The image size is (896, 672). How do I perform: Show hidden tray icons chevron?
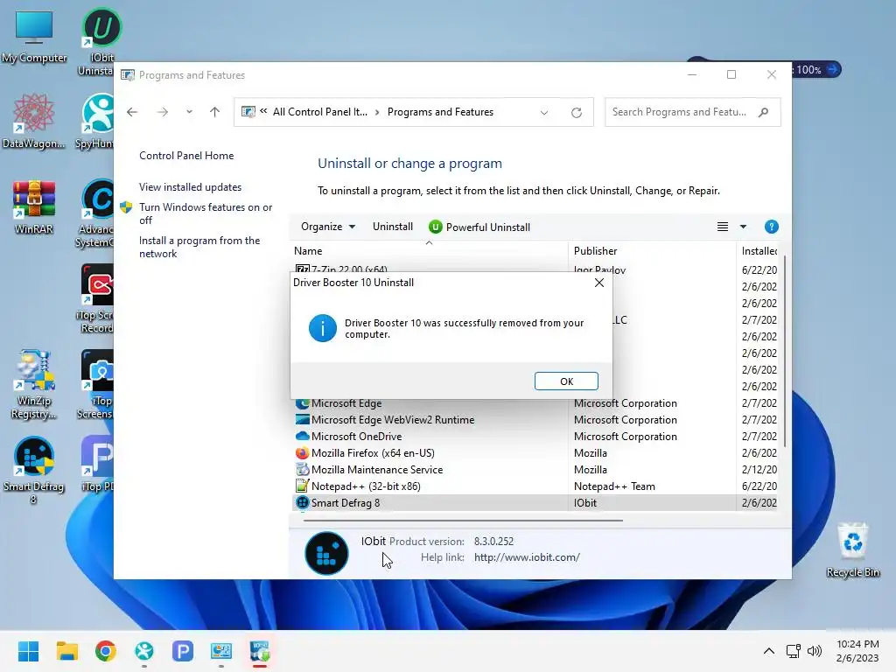(769, 651)
